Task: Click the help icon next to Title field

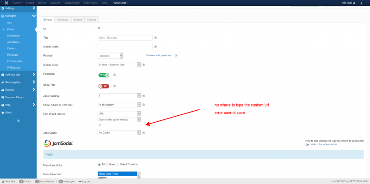Action: [x=155, y=38]
